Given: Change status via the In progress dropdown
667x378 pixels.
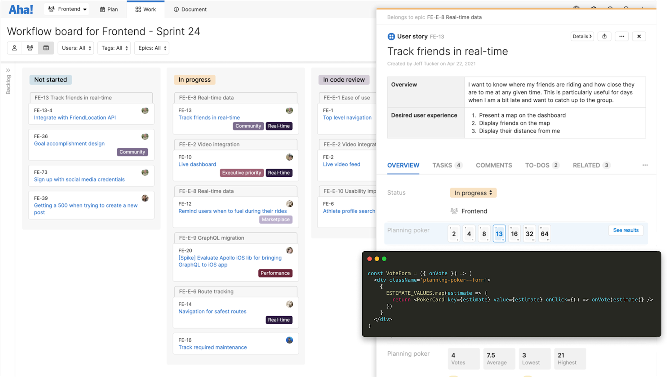Looking at the screenshot, I should [473, 193].
